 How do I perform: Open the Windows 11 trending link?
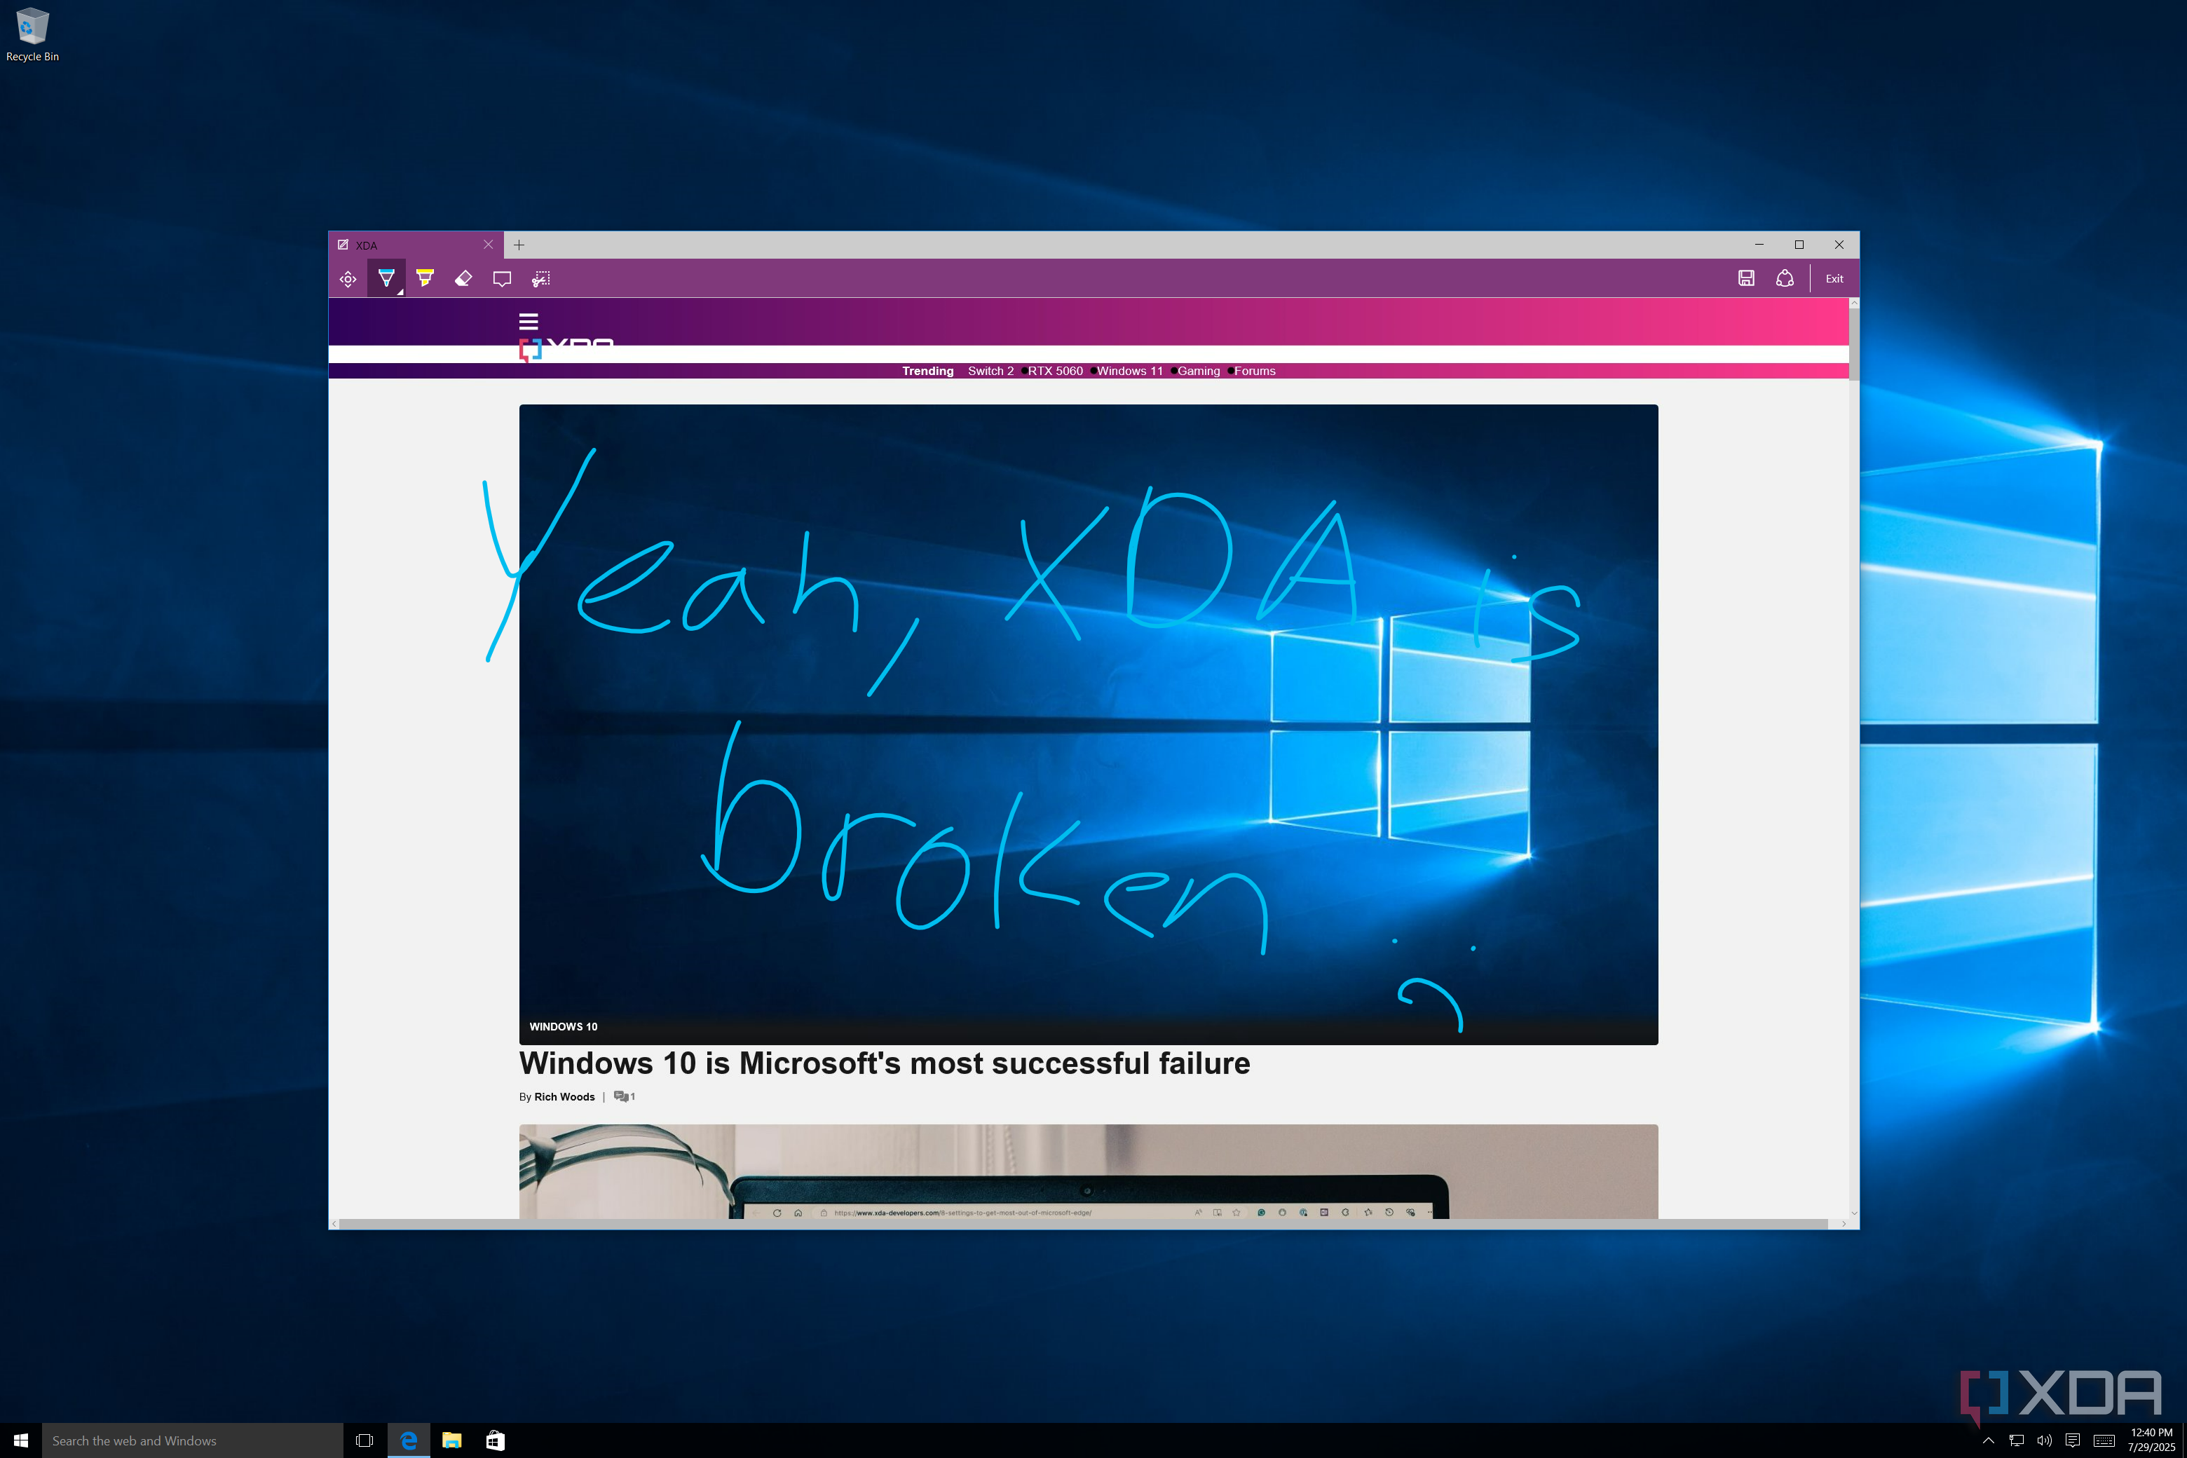point(1130,371)
